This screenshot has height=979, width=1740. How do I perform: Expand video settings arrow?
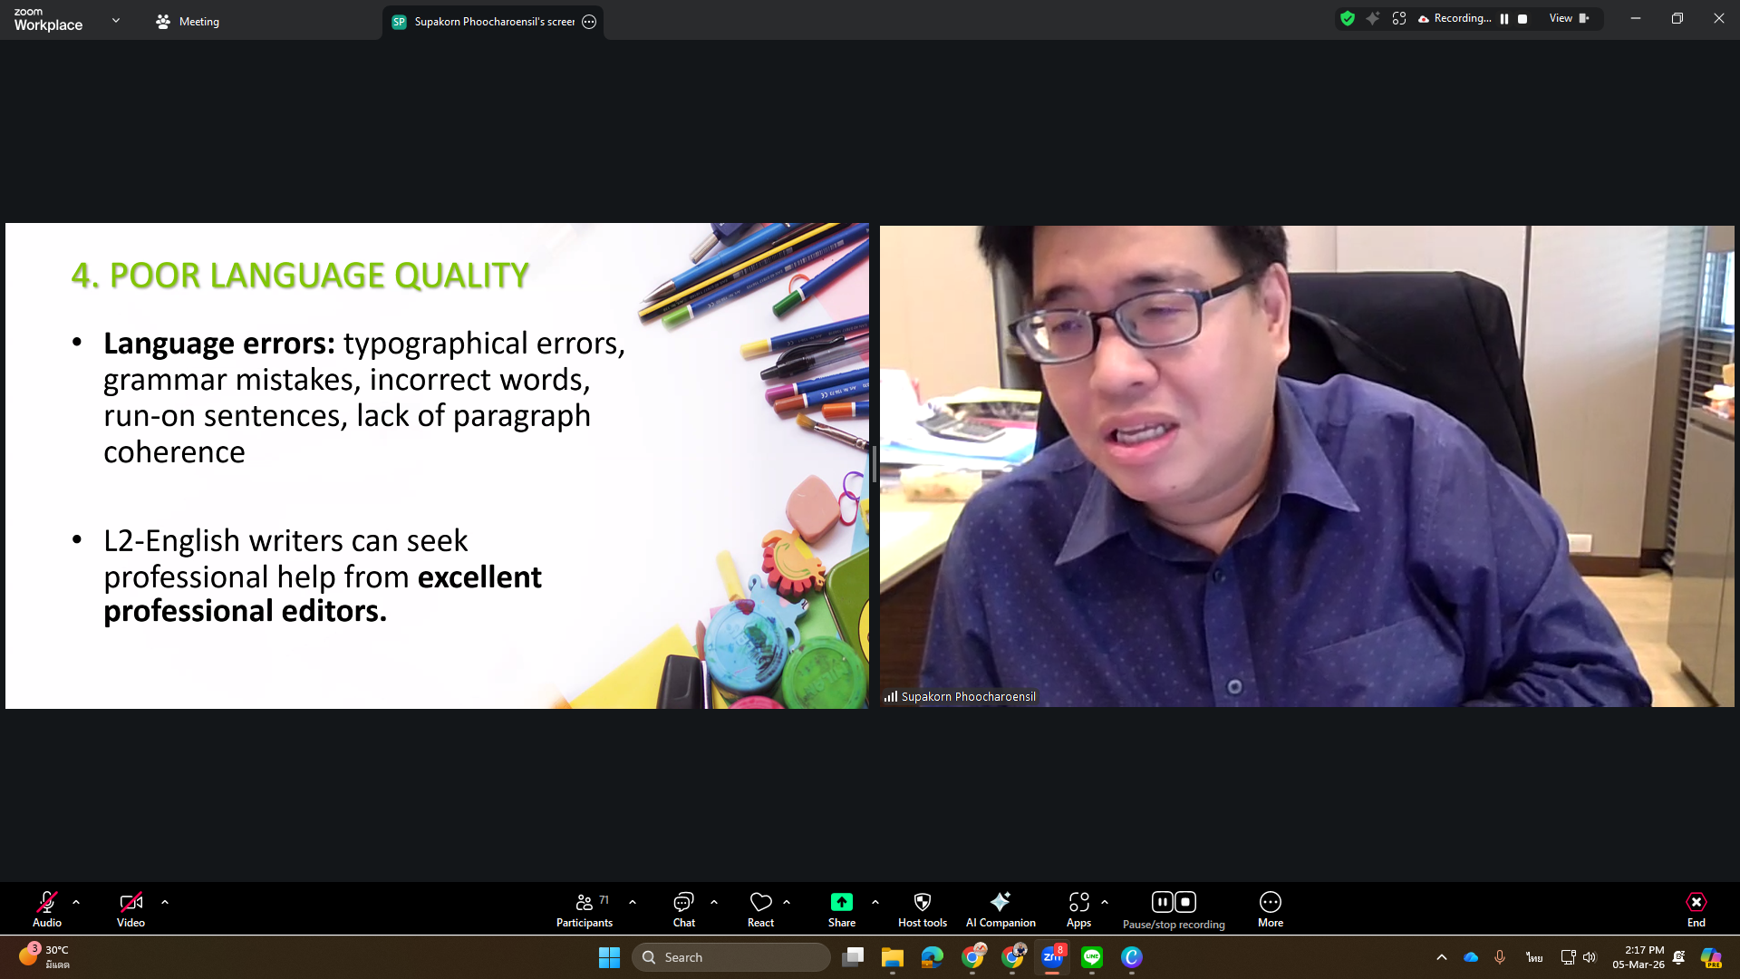[165, 902]
